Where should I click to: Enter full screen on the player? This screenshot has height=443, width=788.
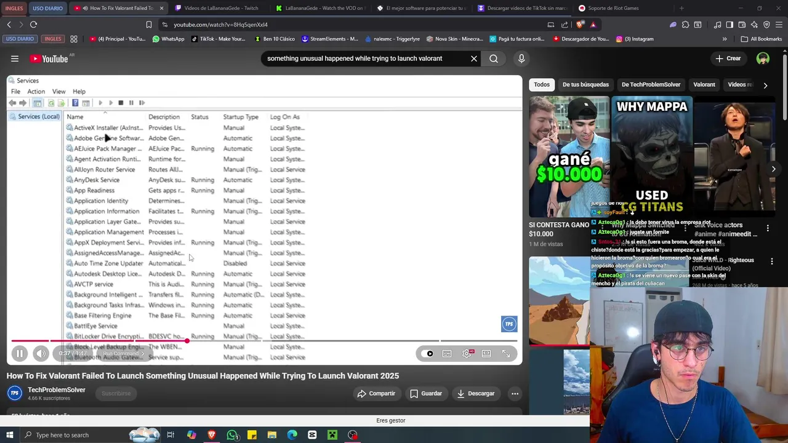(x=506, y=354)
